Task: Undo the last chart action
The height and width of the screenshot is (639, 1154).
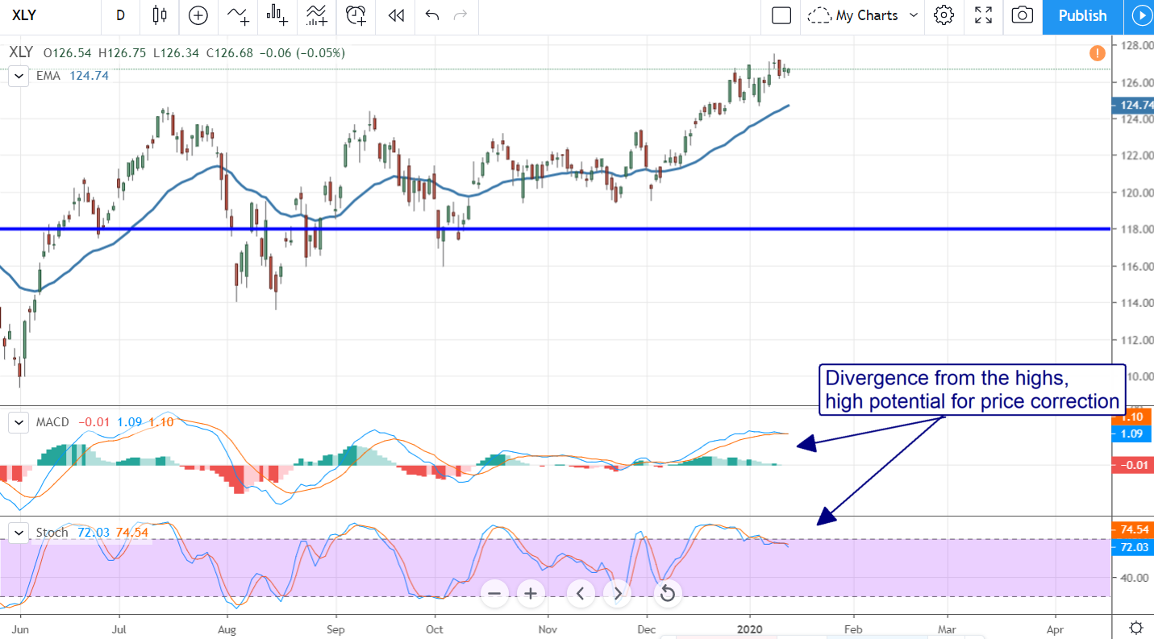Action: click(x=432, y=15)
